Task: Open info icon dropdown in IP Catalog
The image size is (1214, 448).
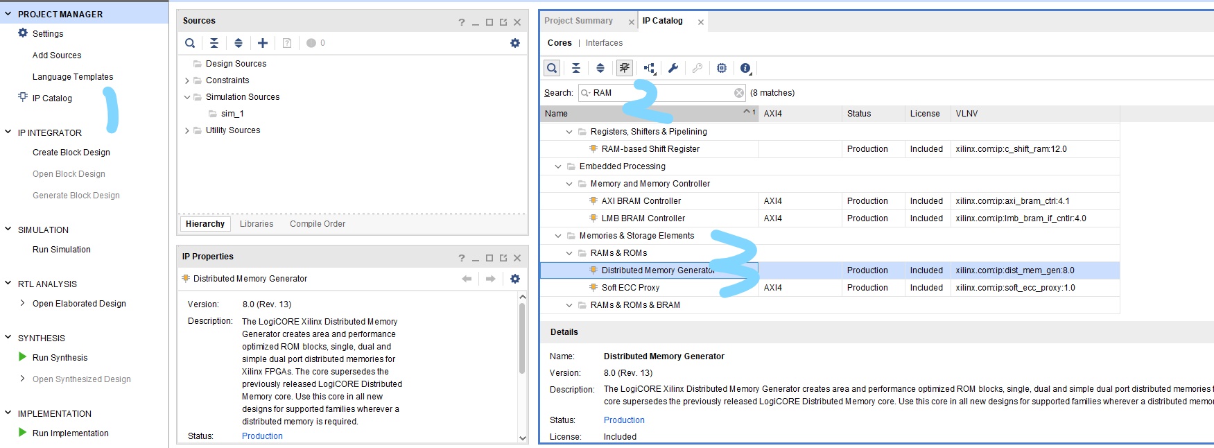Action: tap(746, 68)
